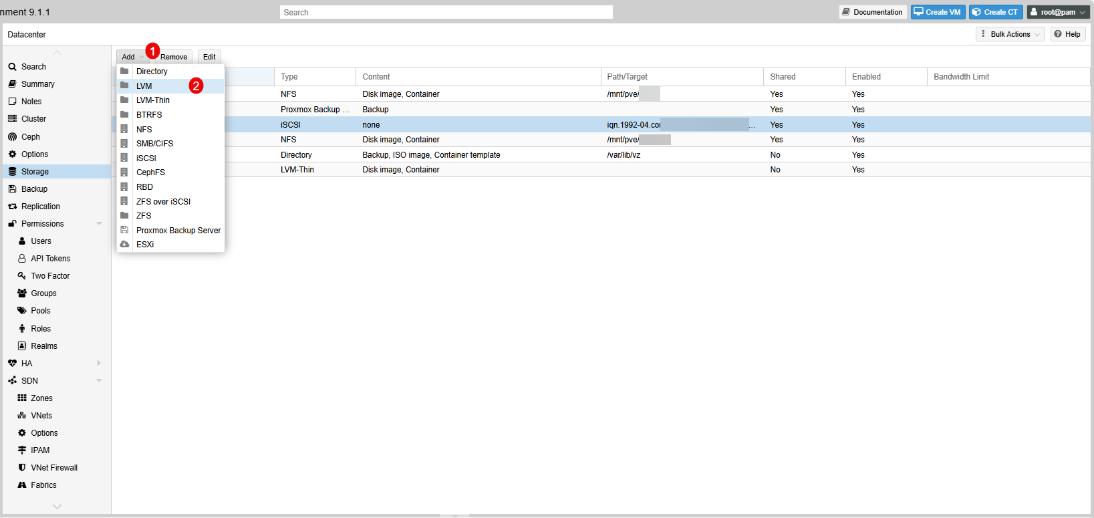Click the top Search input field
Screen dimensions: 1094x518
446,12
